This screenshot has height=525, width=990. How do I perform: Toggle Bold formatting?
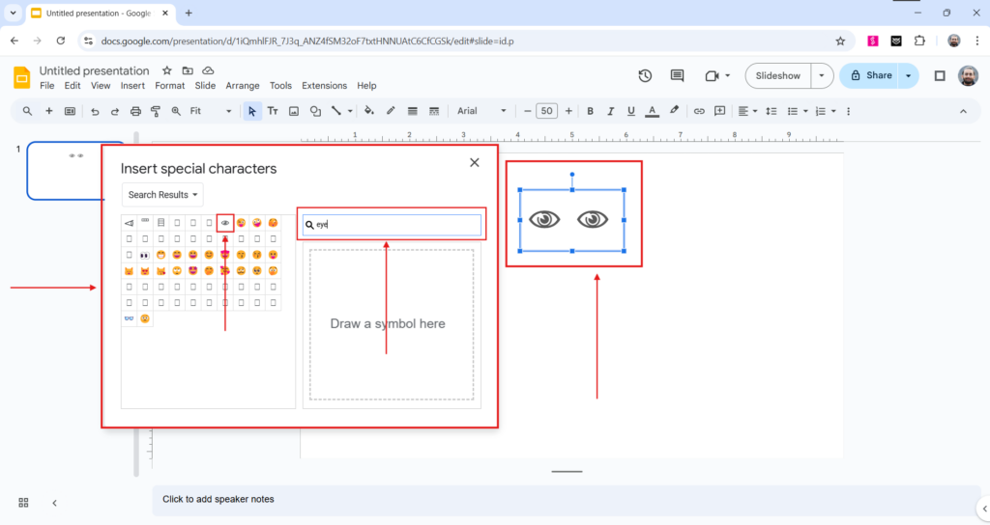590,111
